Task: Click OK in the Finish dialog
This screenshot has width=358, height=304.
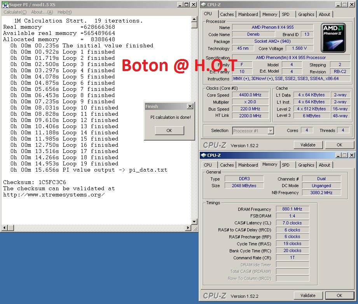Action: (169, 130)
